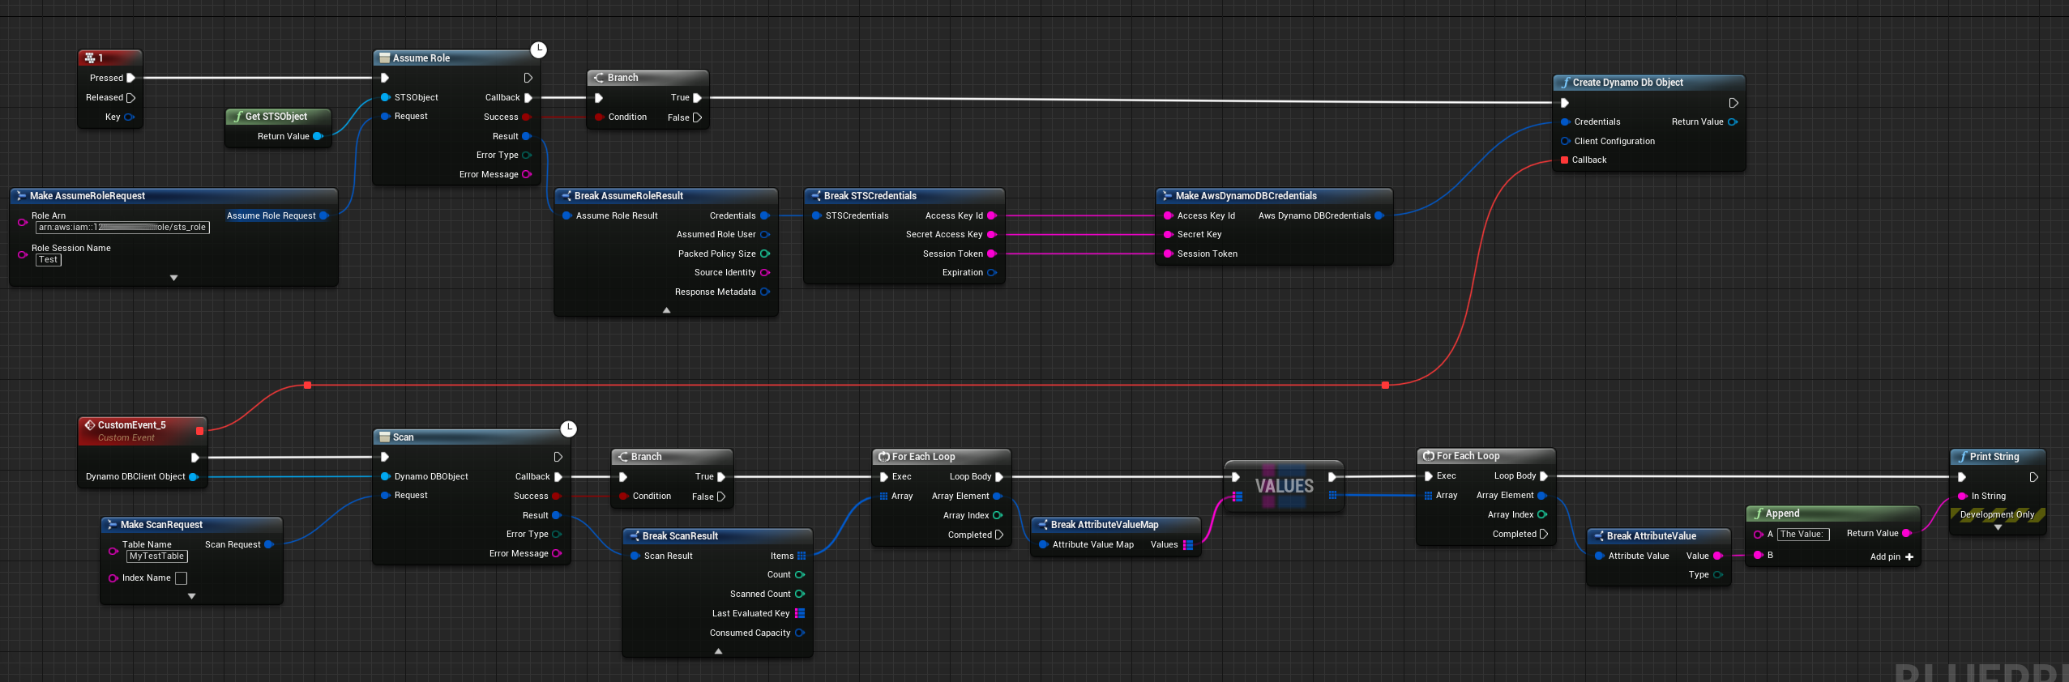Click the Expiration pin on Break STSCredentials
The width and height of the screenshot is (2069, 682).
tap(991, 273)
